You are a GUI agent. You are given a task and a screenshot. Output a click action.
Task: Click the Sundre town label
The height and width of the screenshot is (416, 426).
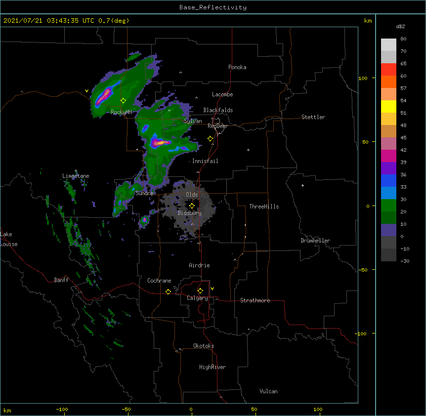point(144,193)
